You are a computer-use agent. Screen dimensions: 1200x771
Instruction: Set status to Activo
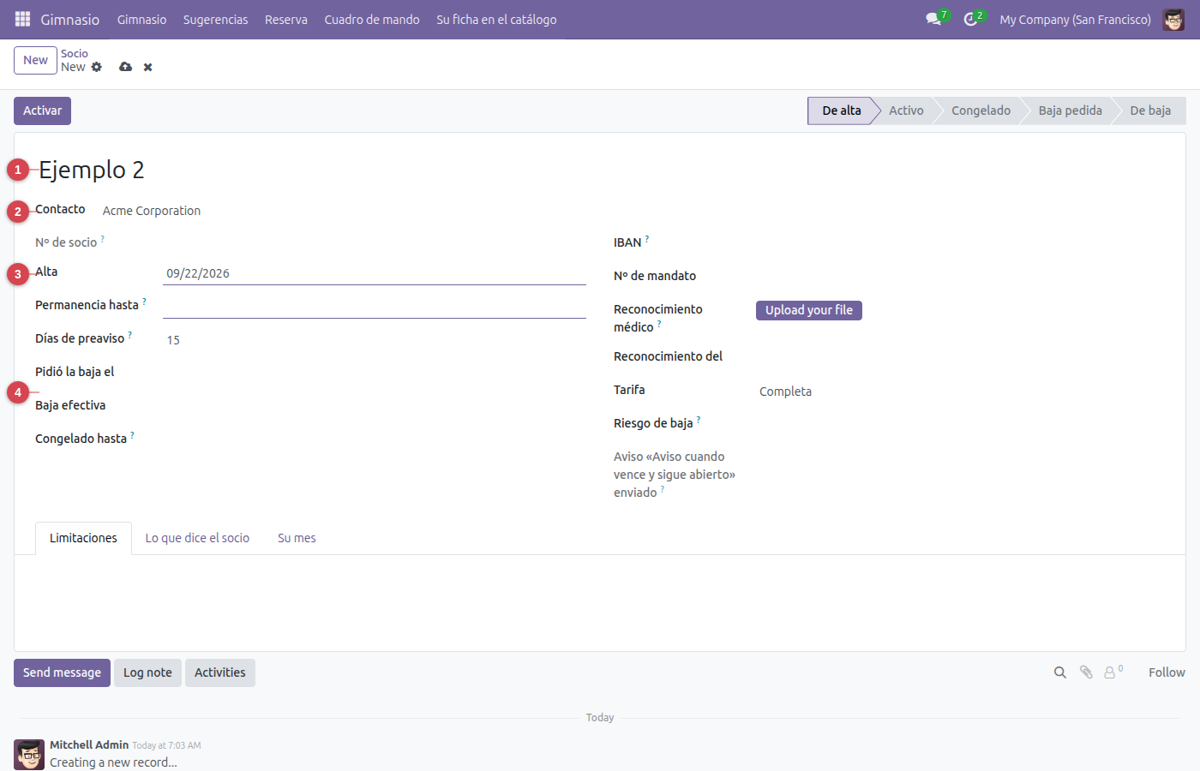point(906,111)
